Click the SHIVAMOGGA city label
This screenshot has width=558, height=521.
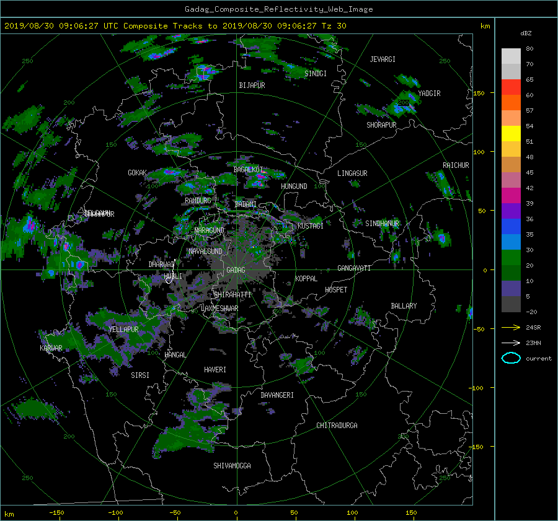(x=232, y=466)
